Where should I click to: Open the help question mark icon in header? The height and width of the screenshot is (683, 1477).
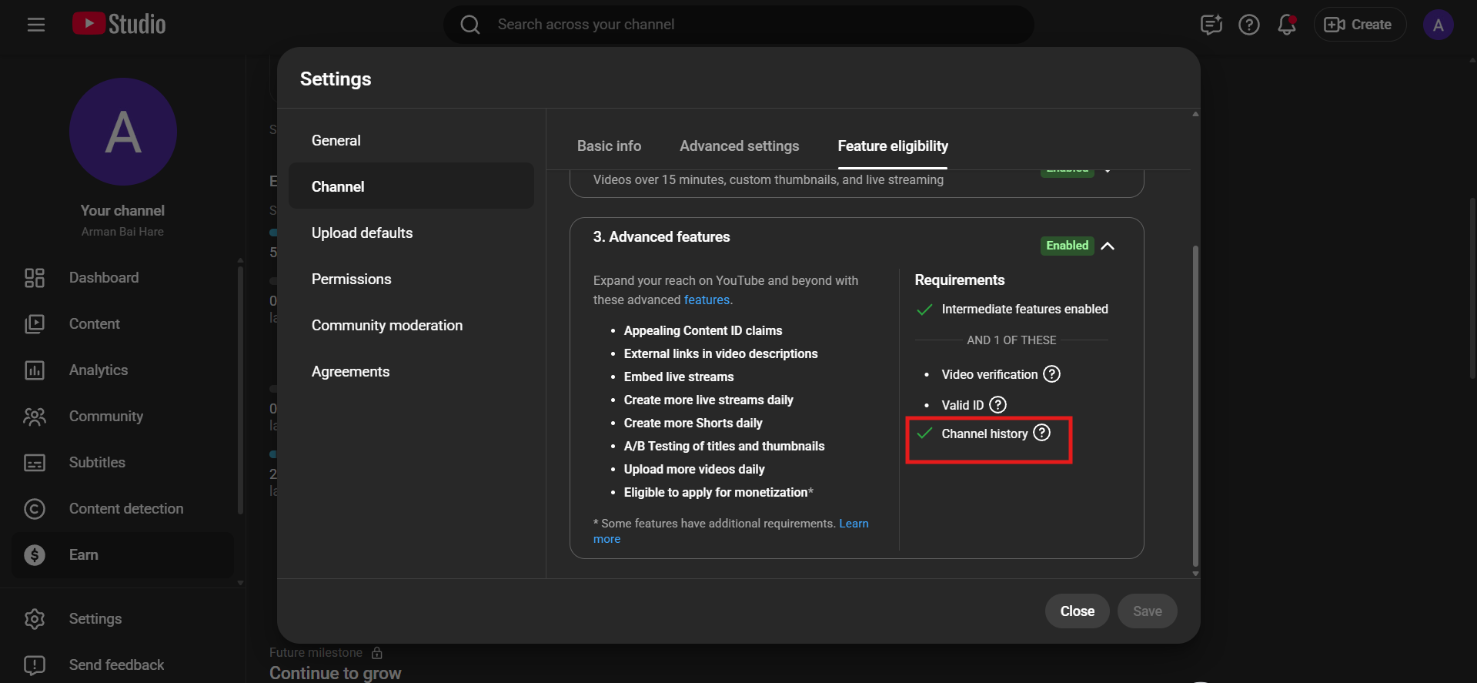1248,25
